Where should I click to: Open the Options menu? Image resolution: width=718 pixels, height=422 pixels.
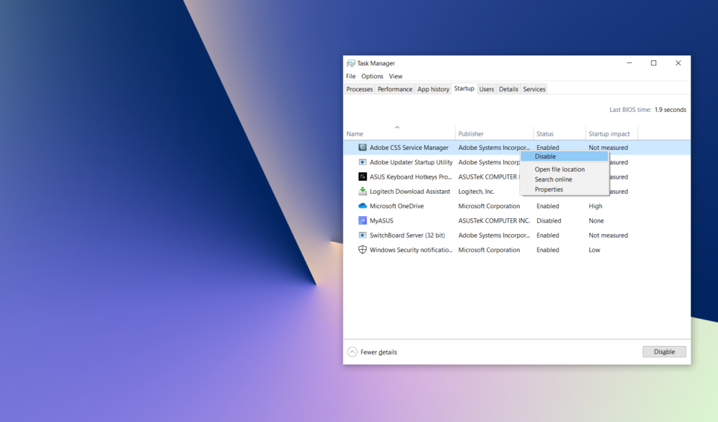click(x=372, y=77)
